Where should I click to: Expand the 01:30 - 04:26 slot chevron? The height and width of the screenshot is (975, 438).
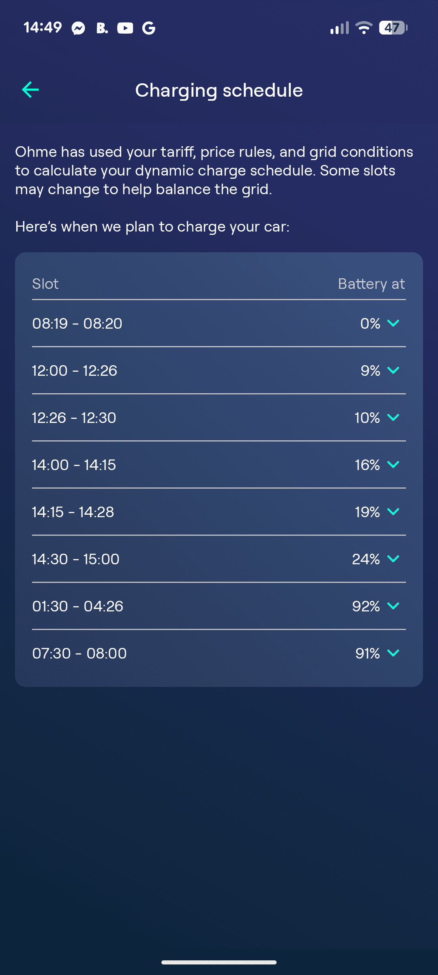(x=393, y=606)
